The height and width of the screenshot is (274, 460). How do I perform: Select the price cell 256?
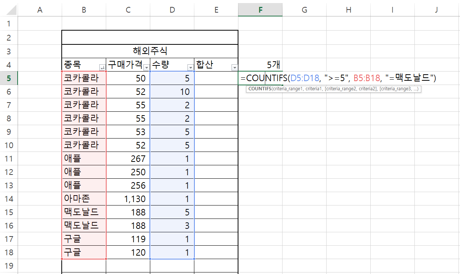128,185
